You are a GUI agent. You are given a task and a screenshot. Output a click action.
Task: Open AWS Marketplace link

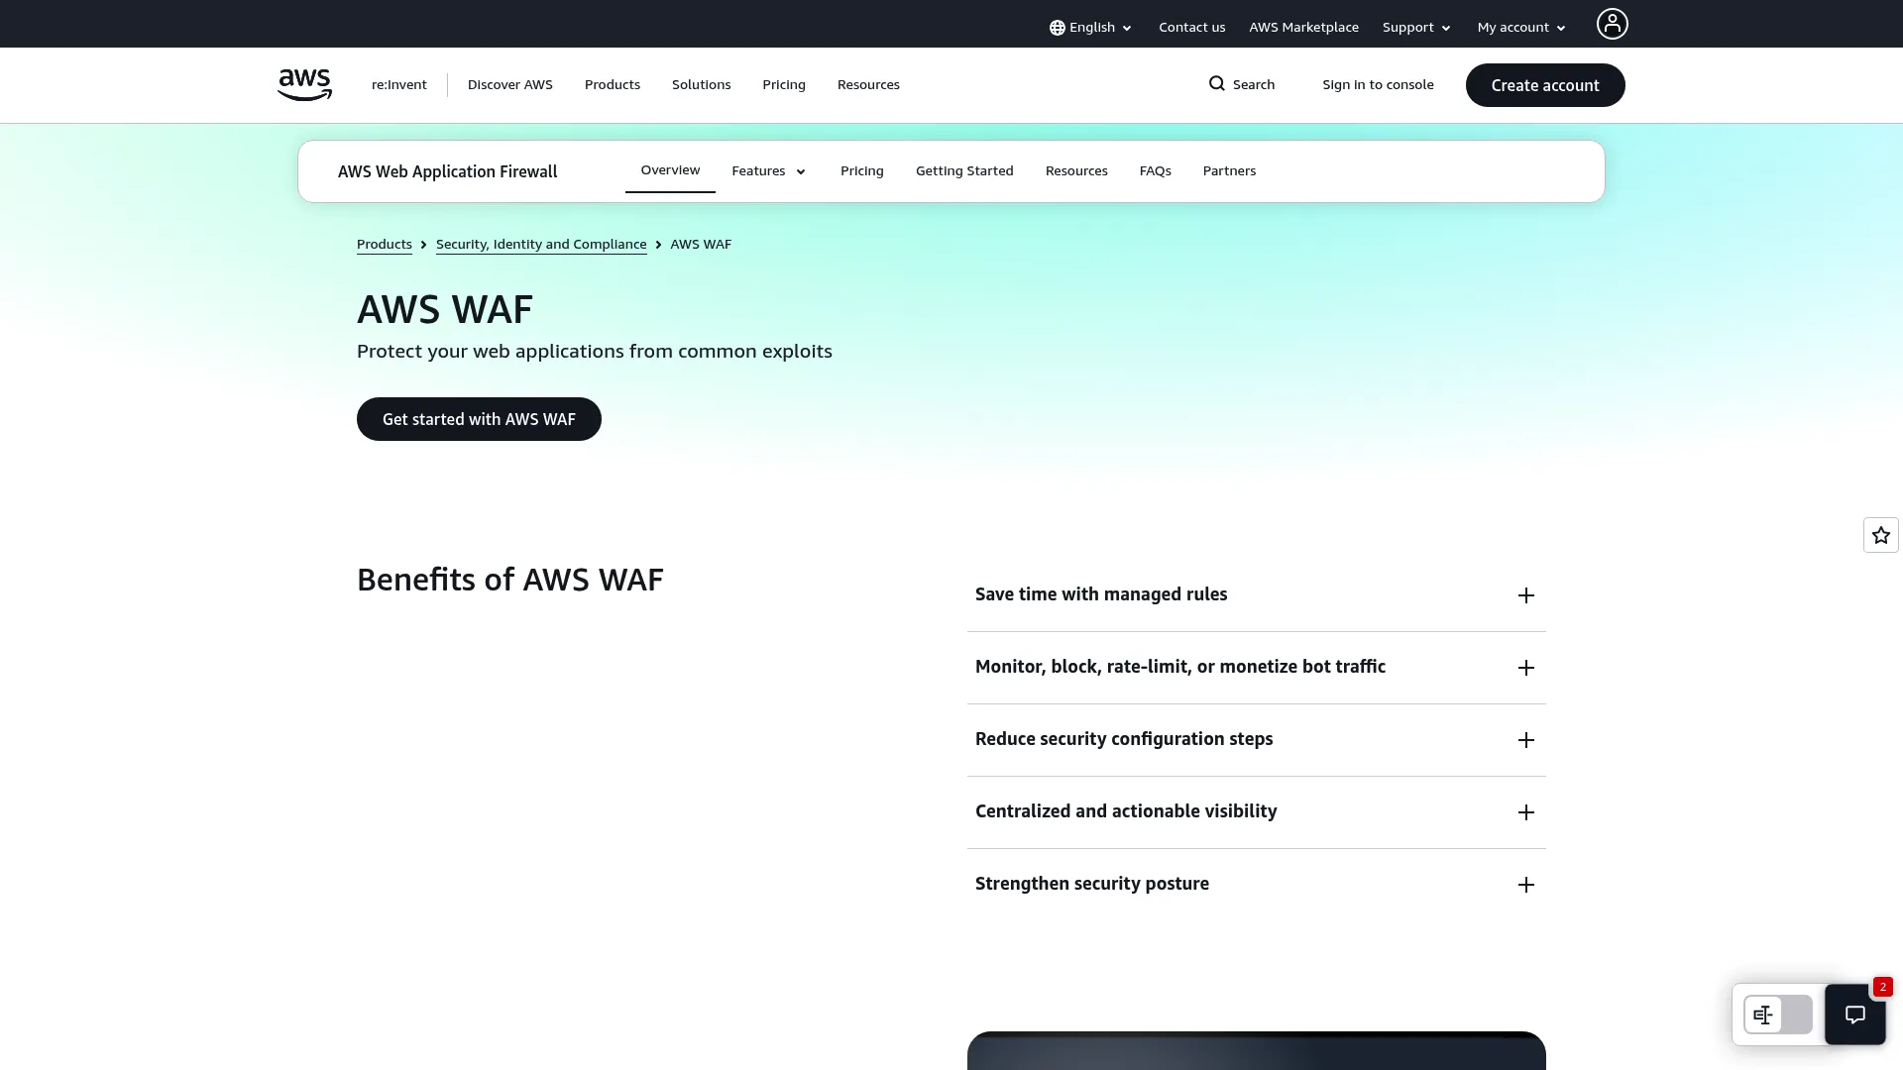(x=1303, y=28)
